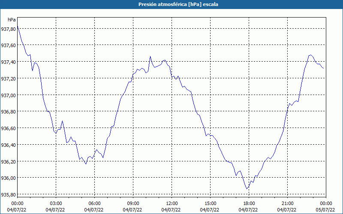Click the 936,00 y-axis value
343x214 pixels.
[x=8, y=178]
